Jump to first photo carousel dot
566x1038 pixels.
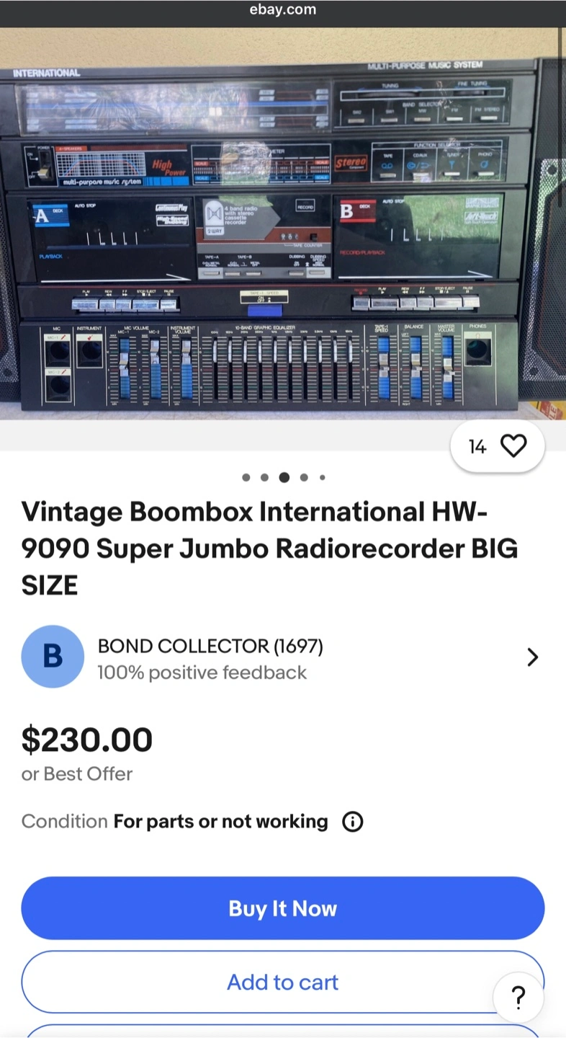point(246,477)
